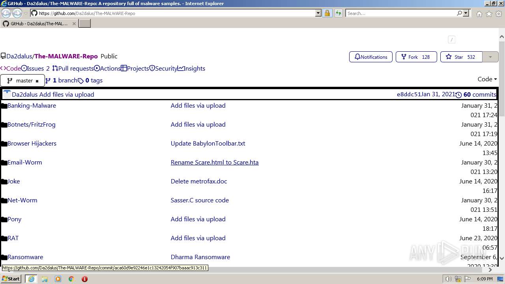Open the Browser Hijackers folder

(32, 144)
